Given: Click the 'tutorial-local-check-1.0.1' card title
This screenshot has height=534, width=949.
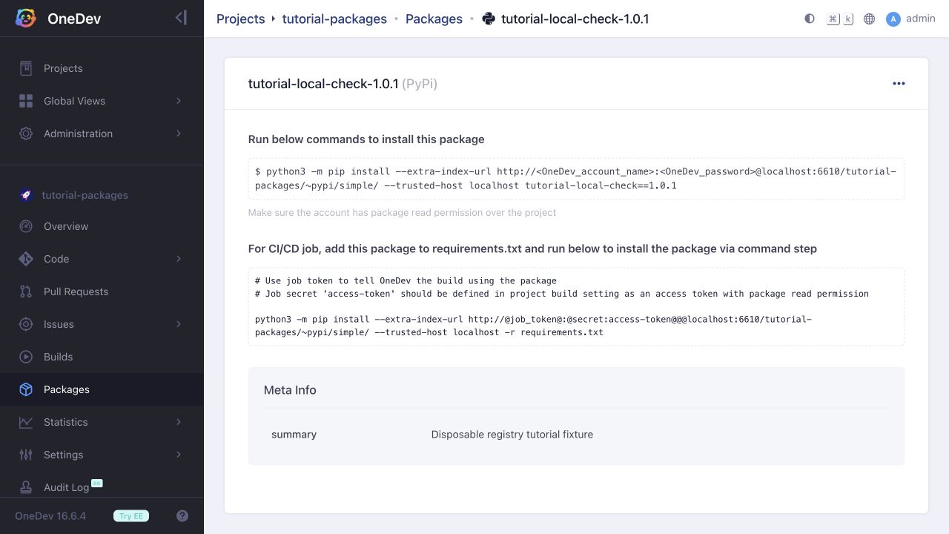Looking at the screenshot, I should 323,84.
